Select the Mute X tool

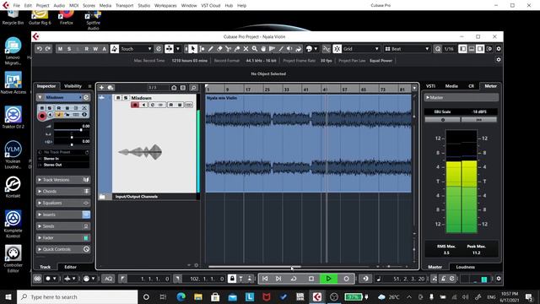pos(246,49)
